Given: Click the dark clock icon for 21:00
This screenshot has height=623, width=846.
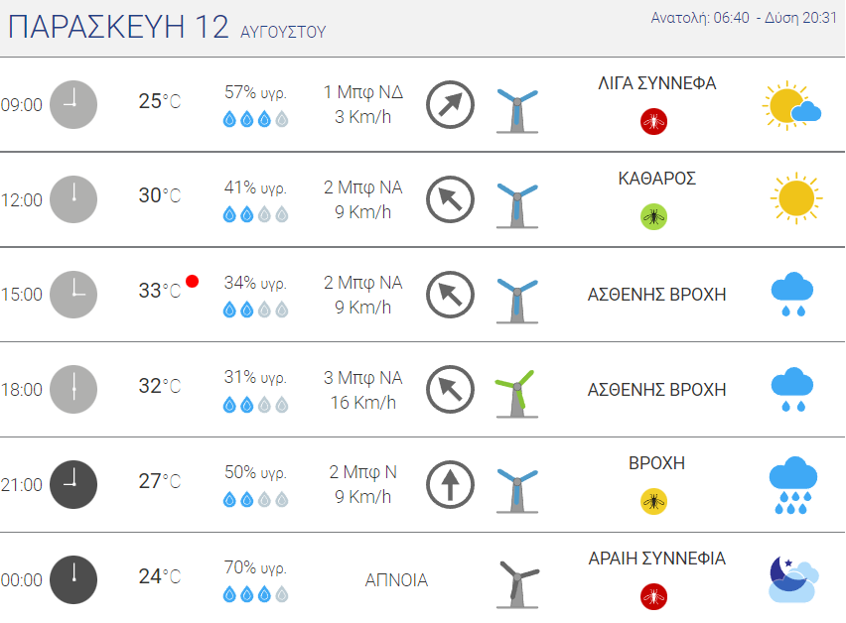Looking at the screenshot, I should 73,485.
